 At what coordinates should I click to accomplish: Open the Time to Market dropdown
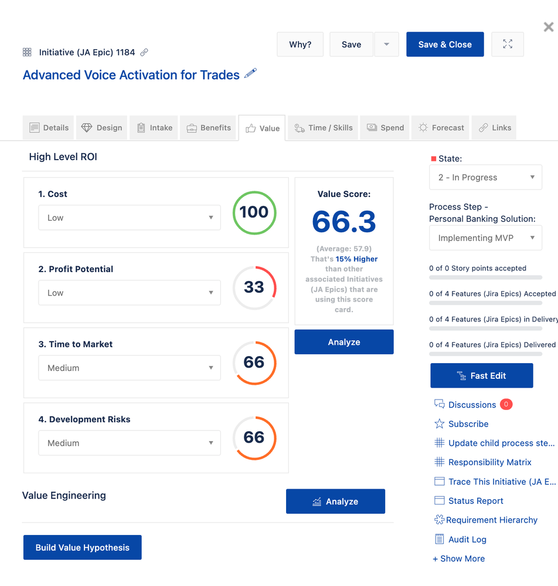(129, 368)
